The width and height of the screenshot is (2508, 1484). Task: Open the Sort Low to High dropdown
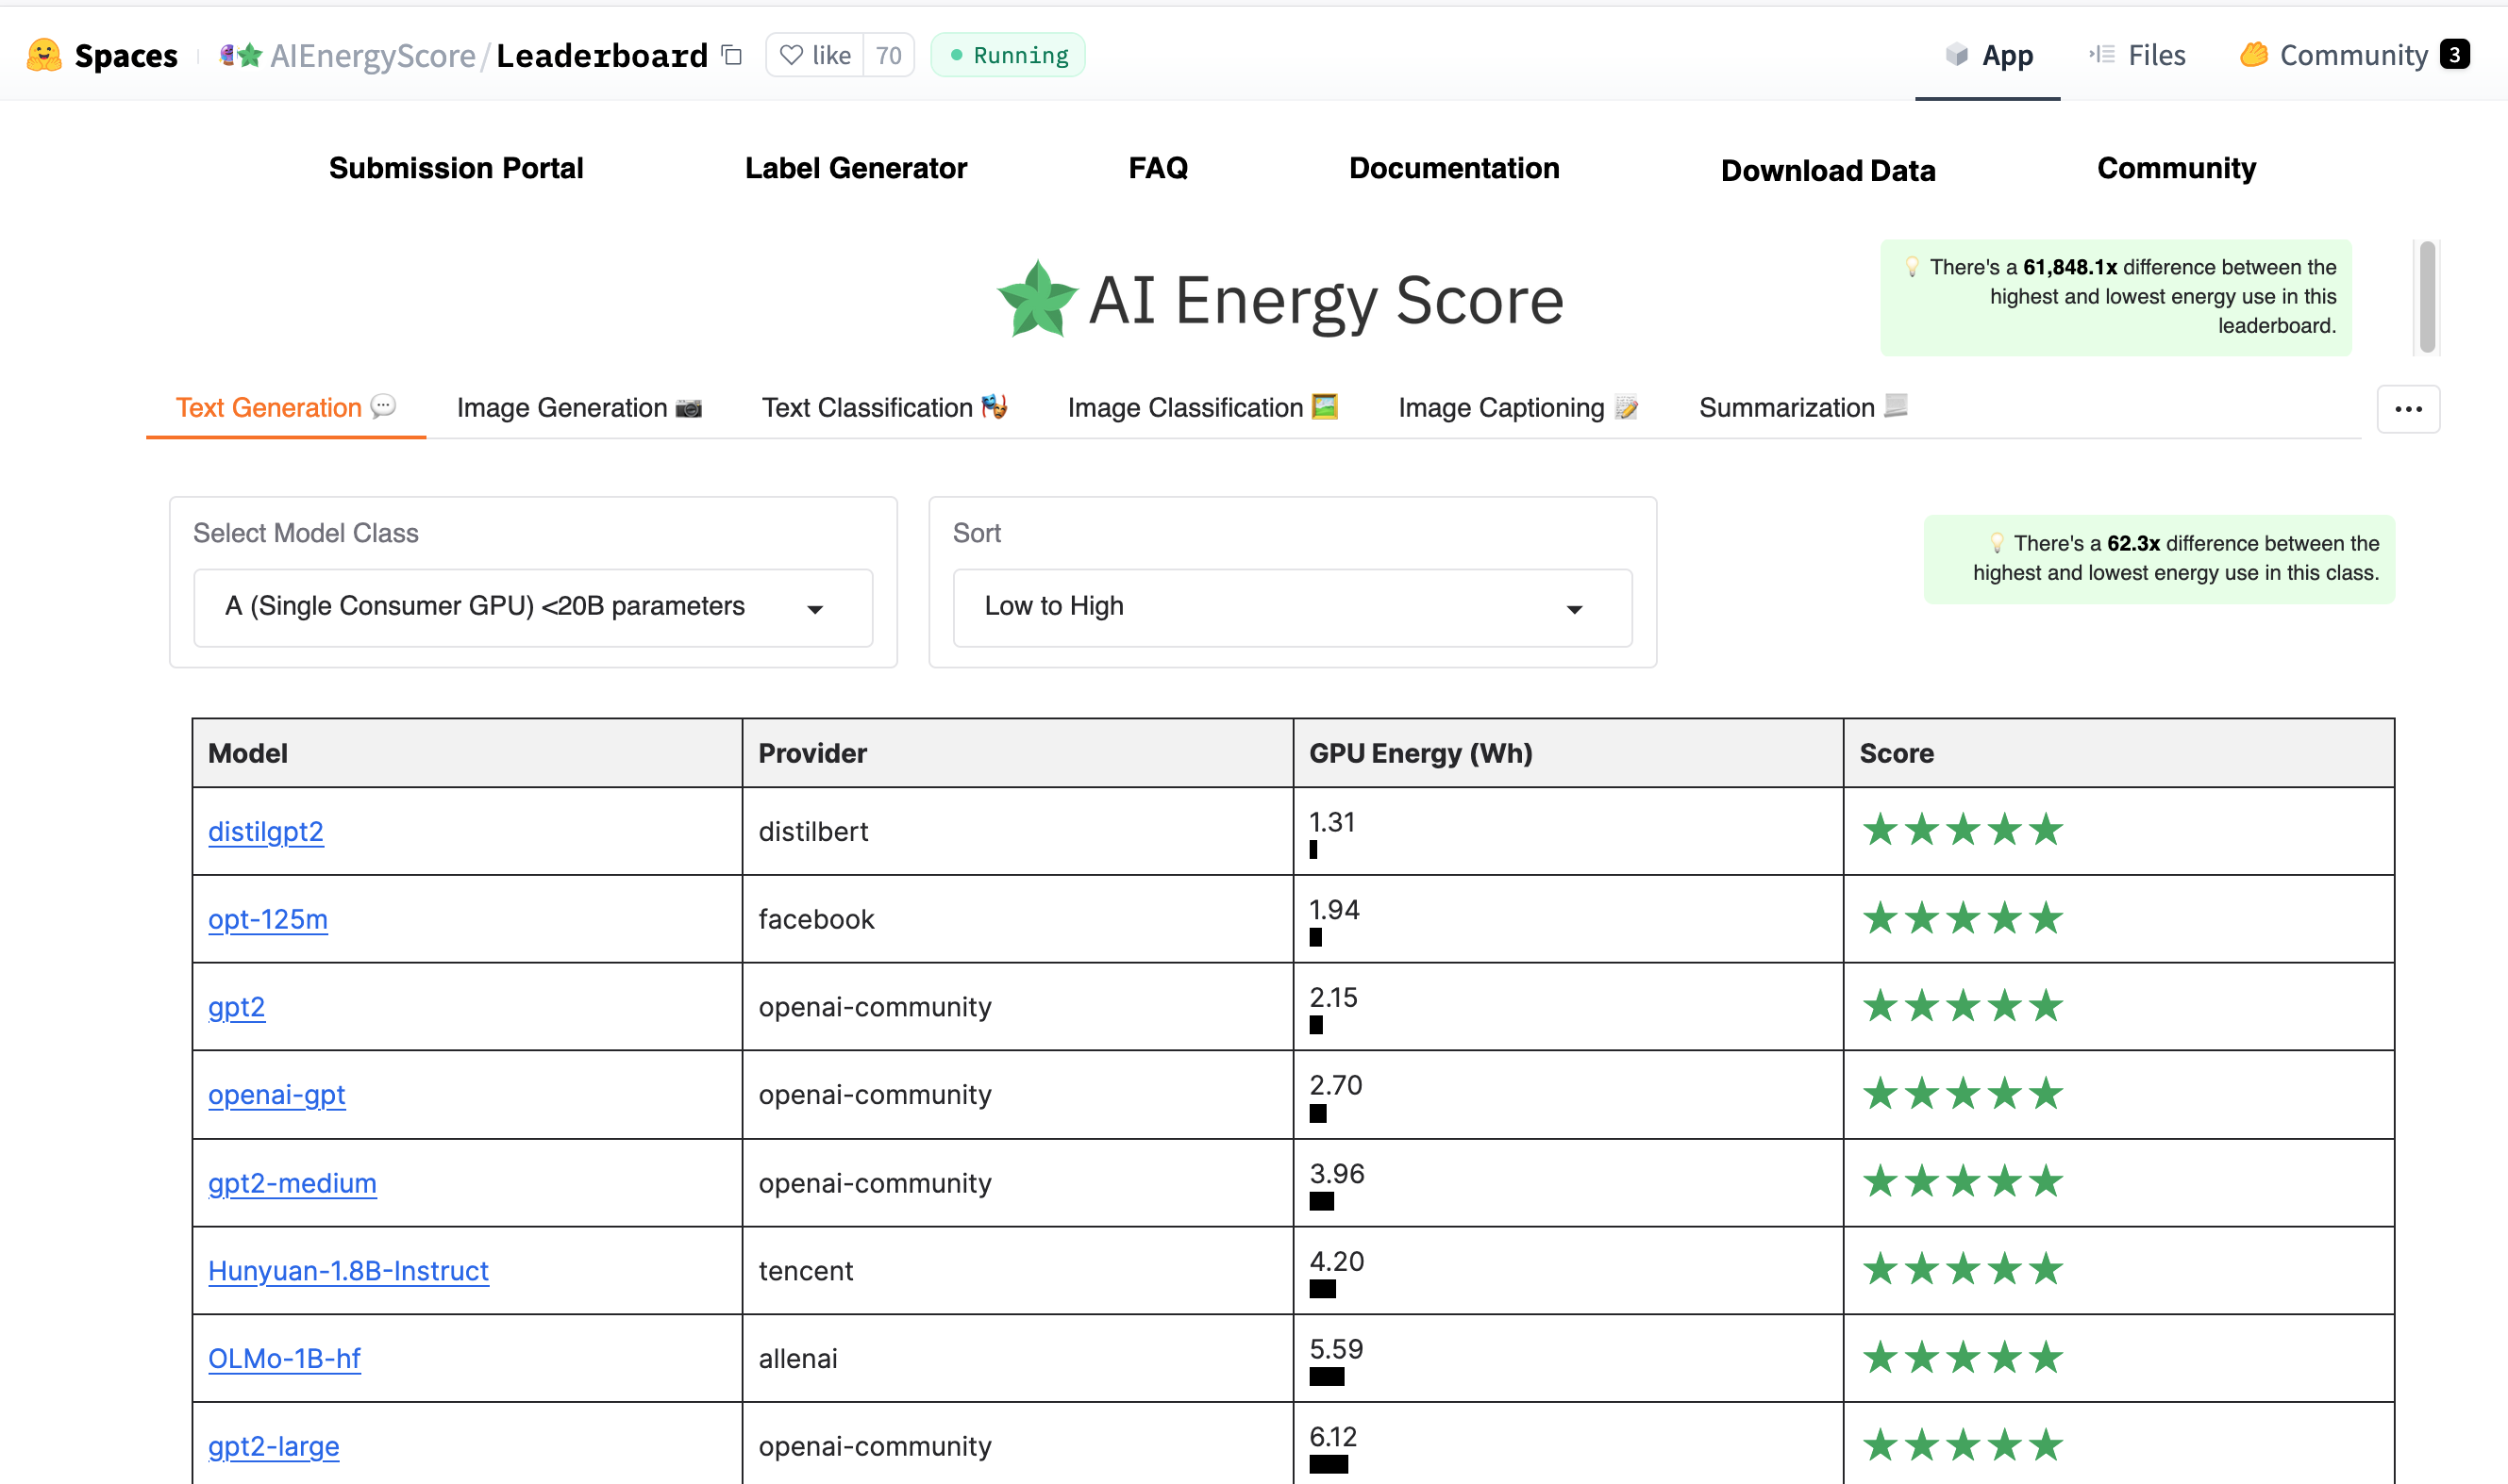(1291, 607)
